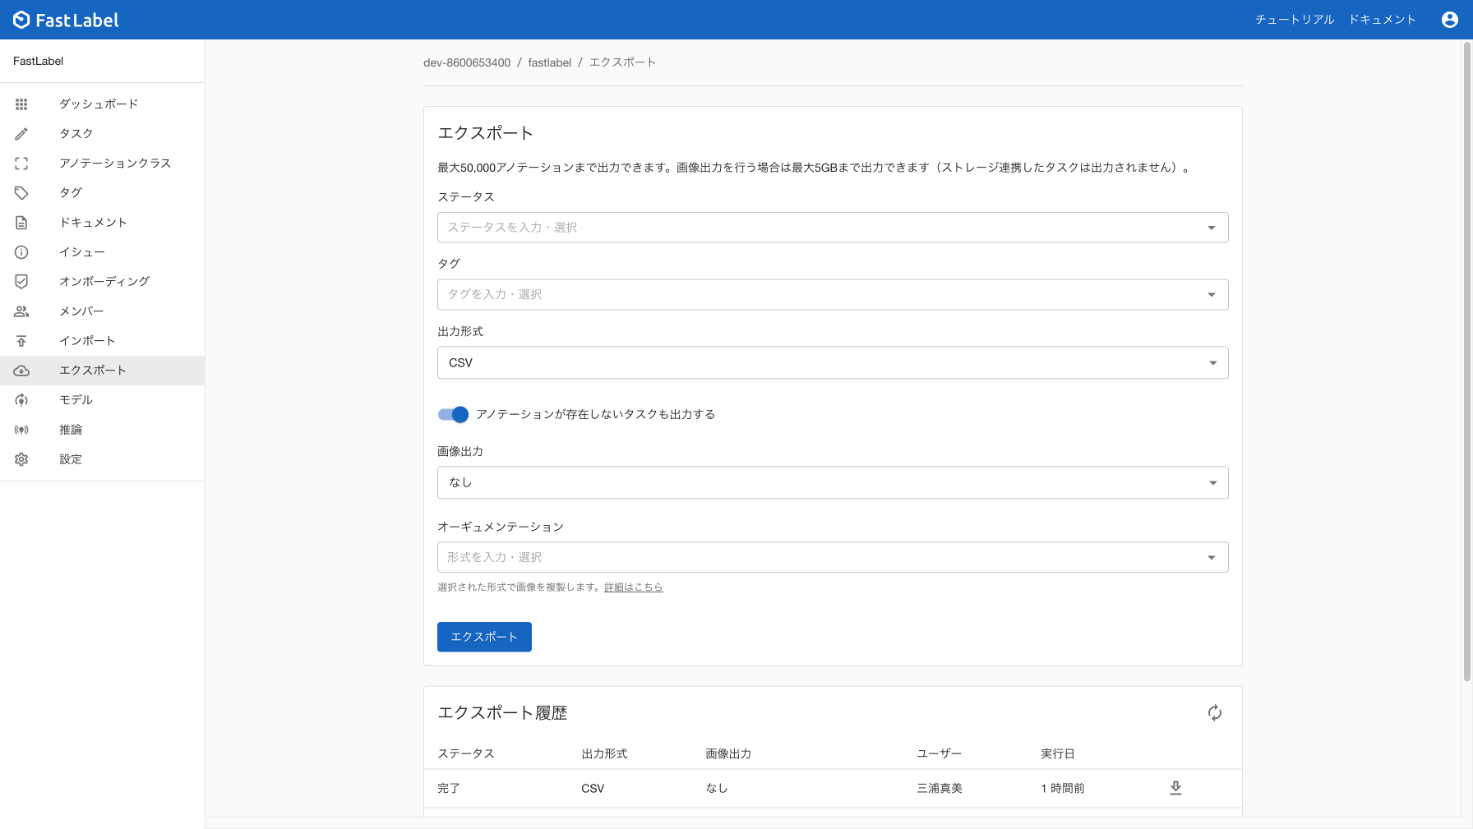Open チュートリアル in the top bar
The width and height of the screenshot is (1473, 829).
click(x=1295, y=20)
